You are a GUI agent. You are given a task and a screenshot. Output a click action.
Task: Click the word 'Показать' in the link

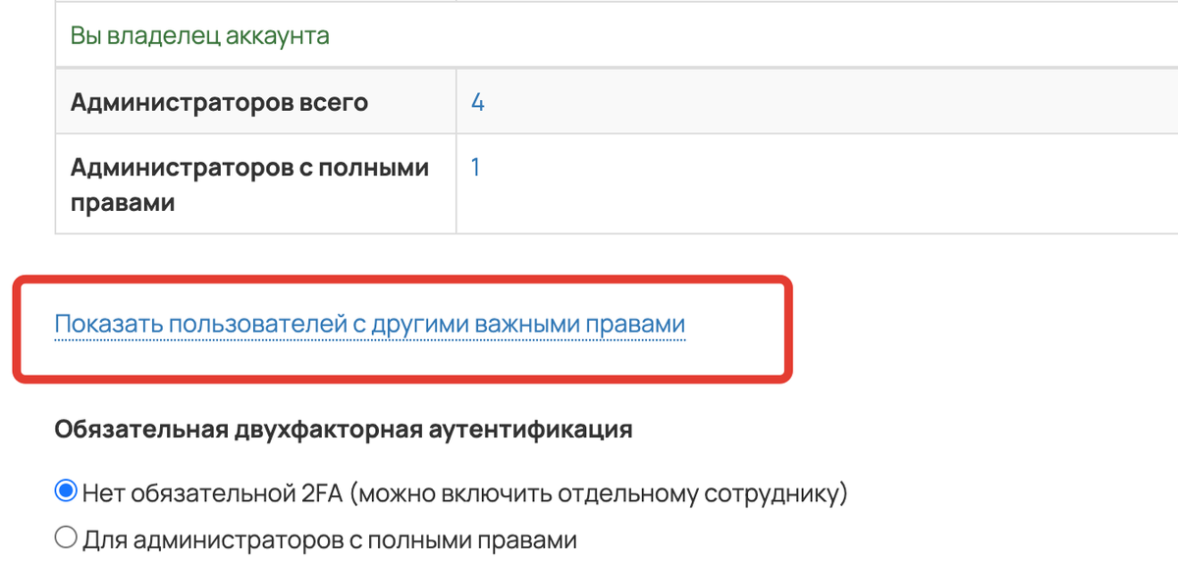pyautogui.click(x=107, y=325)
